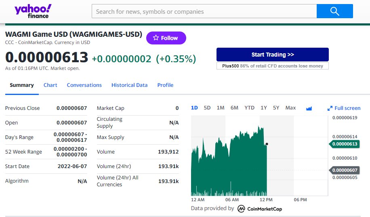Image resolution: width=370 pixels, height=217 pixels.
Task: Click the Previous Close value 0.00000607
Action: coord(72,108)
